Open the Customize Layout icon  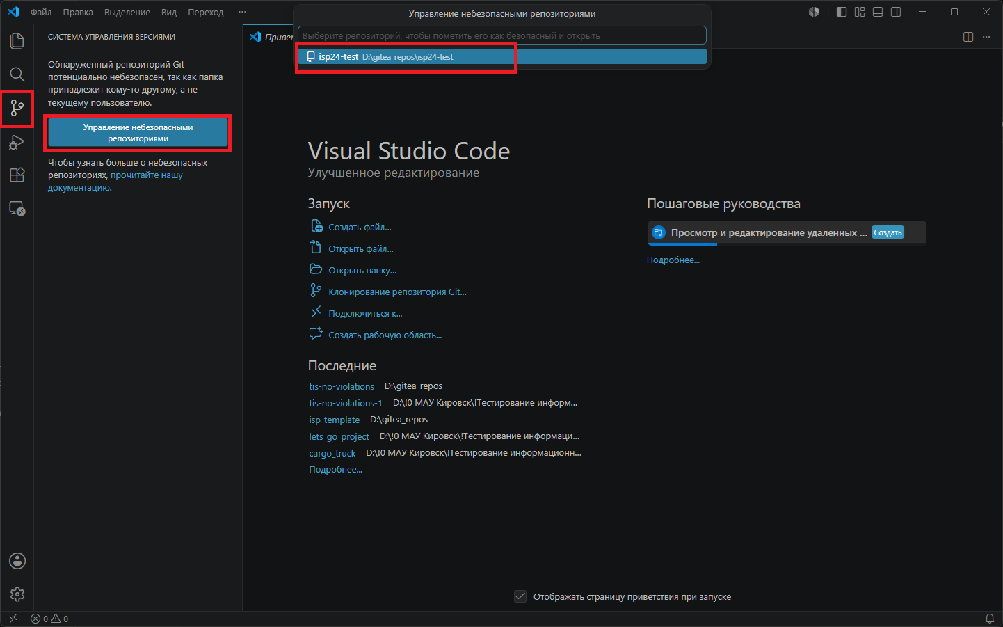point(860,12)
